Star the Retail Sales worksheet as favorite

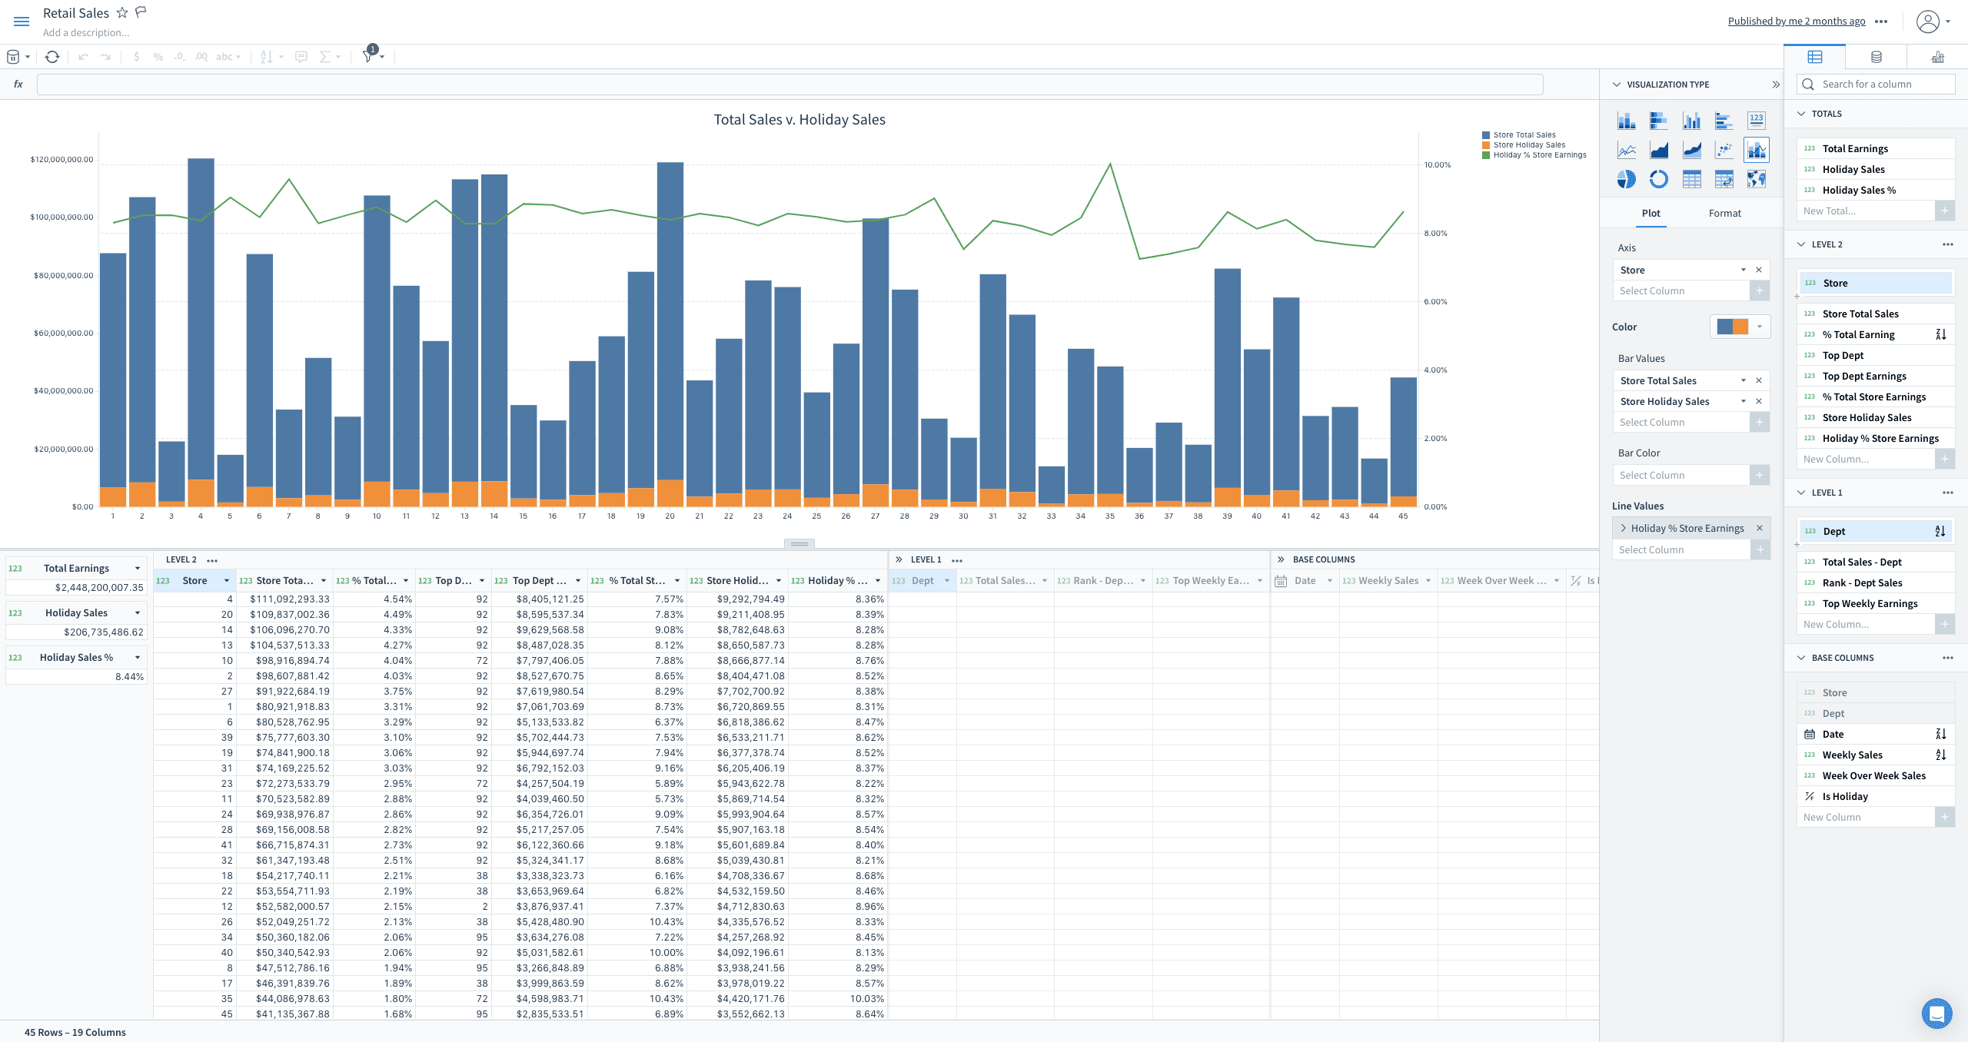(x=122, y=13)
